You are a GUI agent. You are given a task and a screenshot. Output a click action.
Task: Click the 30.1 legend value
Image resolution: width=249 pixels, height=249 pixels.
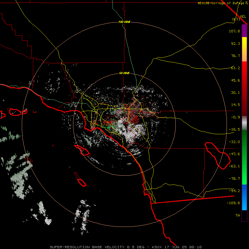[x=235, y=93]
